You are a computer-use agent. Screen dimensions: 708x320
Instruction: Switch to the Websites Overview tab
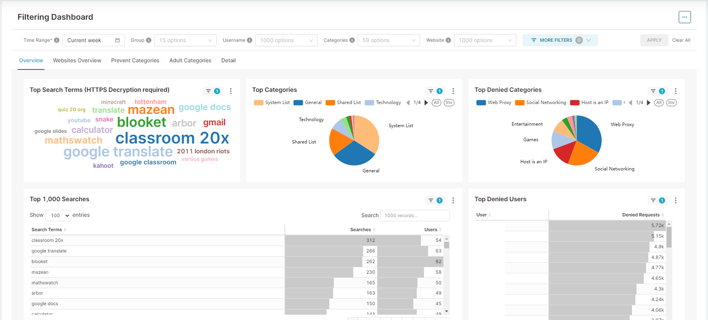coord(77,60)
